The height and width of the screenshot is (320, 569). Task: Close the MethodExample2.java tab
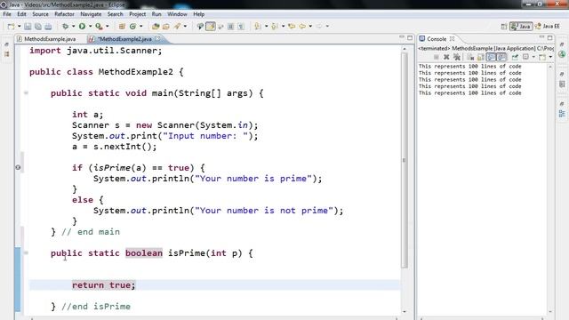click(x=157, y=38)
